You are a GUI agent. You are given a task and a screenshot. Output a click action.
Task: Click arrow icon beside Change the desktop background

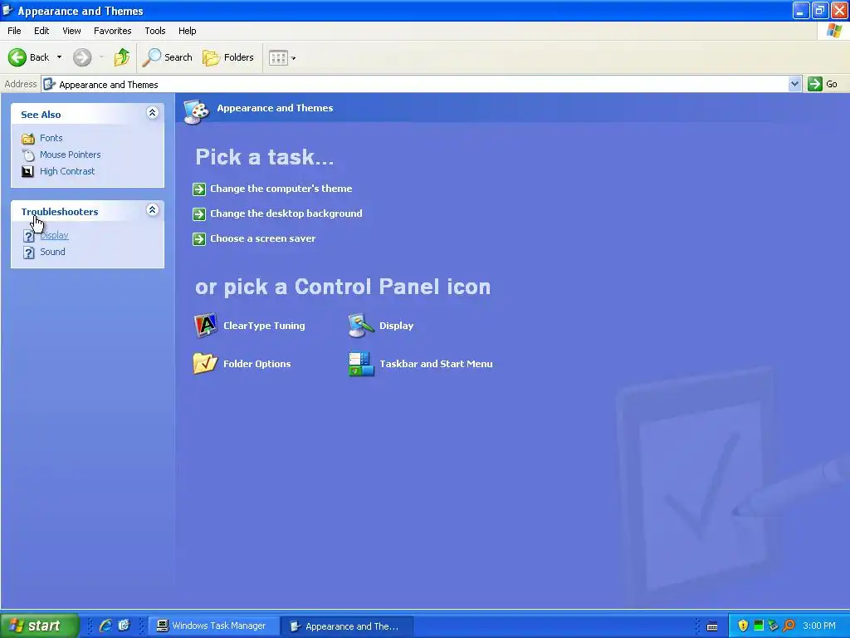click(199, 213)
